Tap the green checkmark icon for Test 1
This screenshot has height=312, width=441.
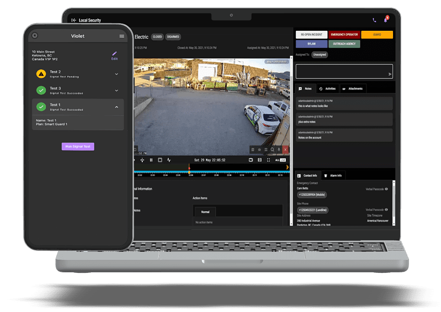[41, 107]
